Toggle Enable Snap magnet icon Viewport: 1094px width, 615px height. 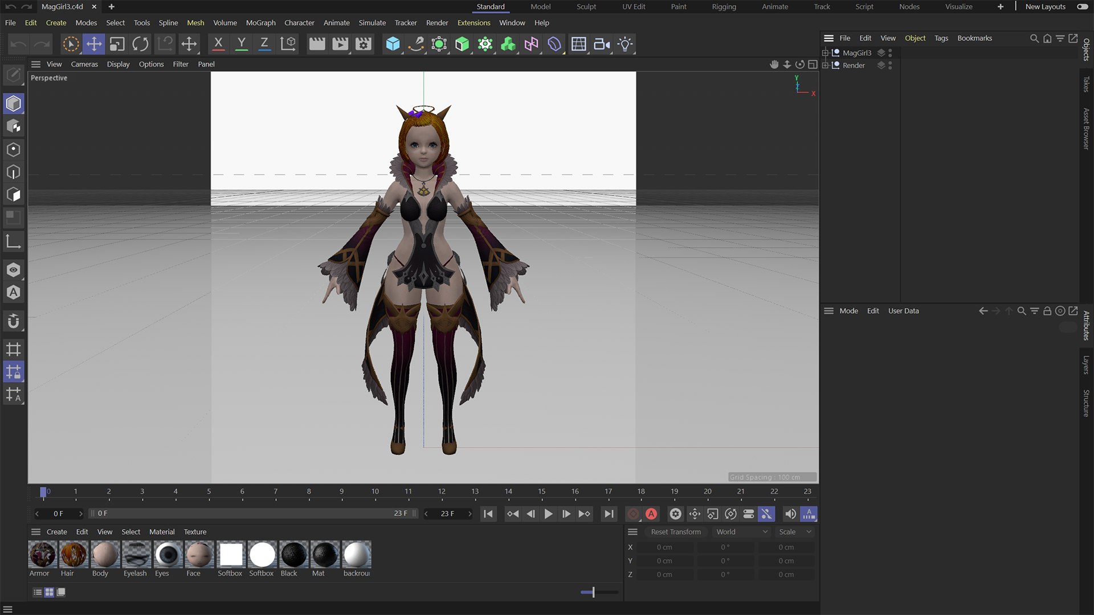[x=14, y=321]
